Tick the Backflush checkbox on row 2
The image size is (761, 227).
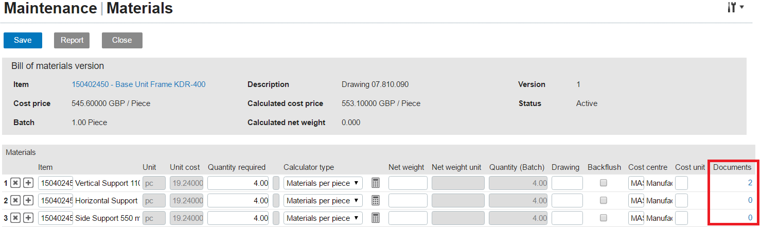[604, 200]
